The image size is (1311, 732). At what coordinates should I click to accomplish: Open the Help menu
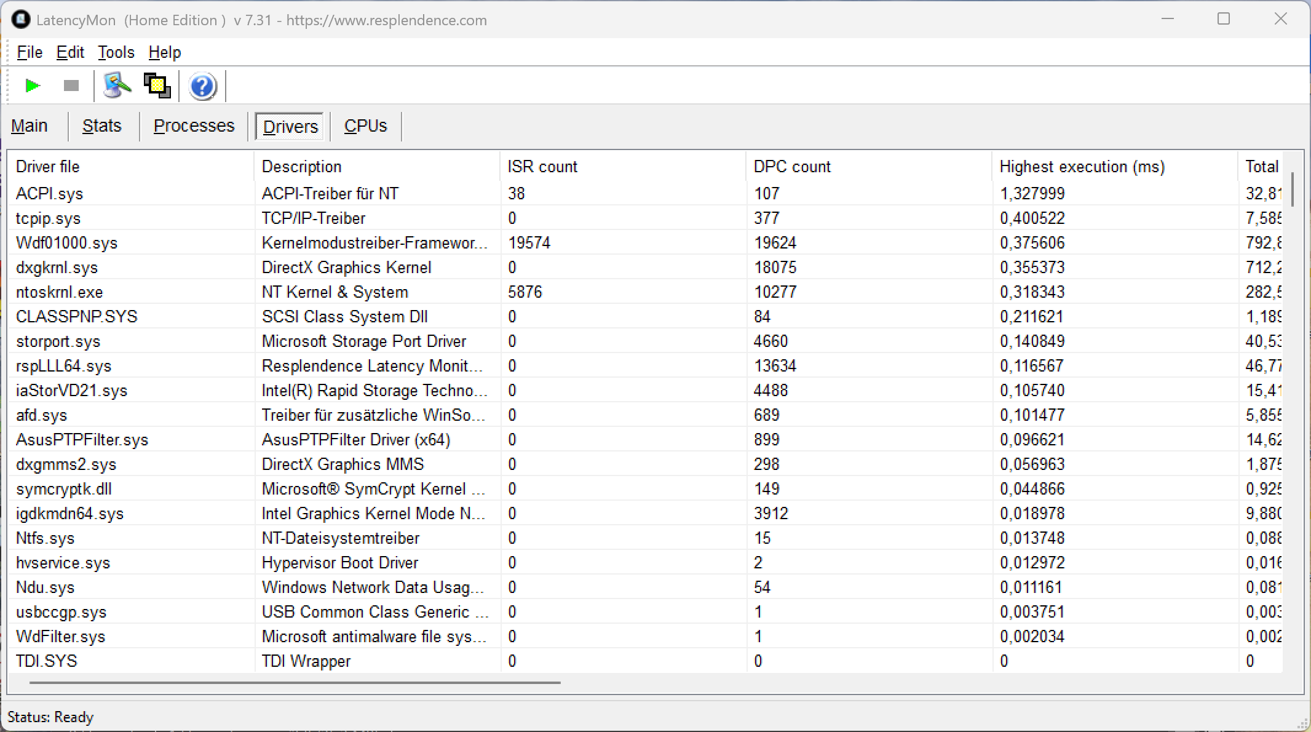point(165,52)
